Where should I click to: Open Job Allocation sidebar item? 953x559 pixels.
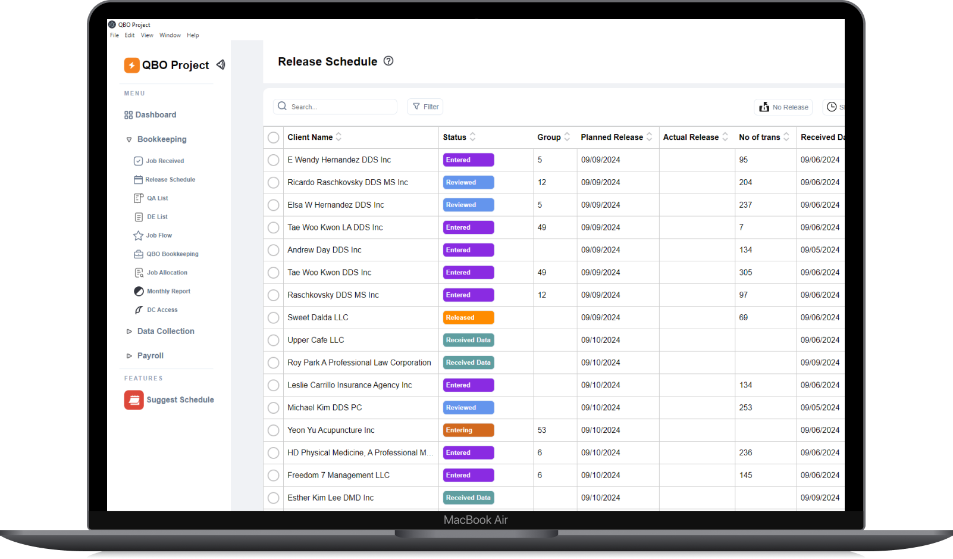pyautogui.click(x=167, y=273)
